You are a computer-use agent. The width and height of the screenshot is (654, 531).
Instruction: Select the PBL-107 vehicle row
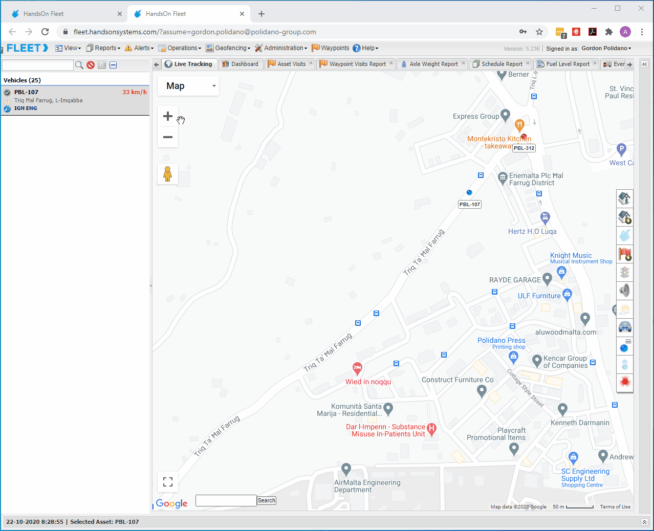click(x=75, y=100)
